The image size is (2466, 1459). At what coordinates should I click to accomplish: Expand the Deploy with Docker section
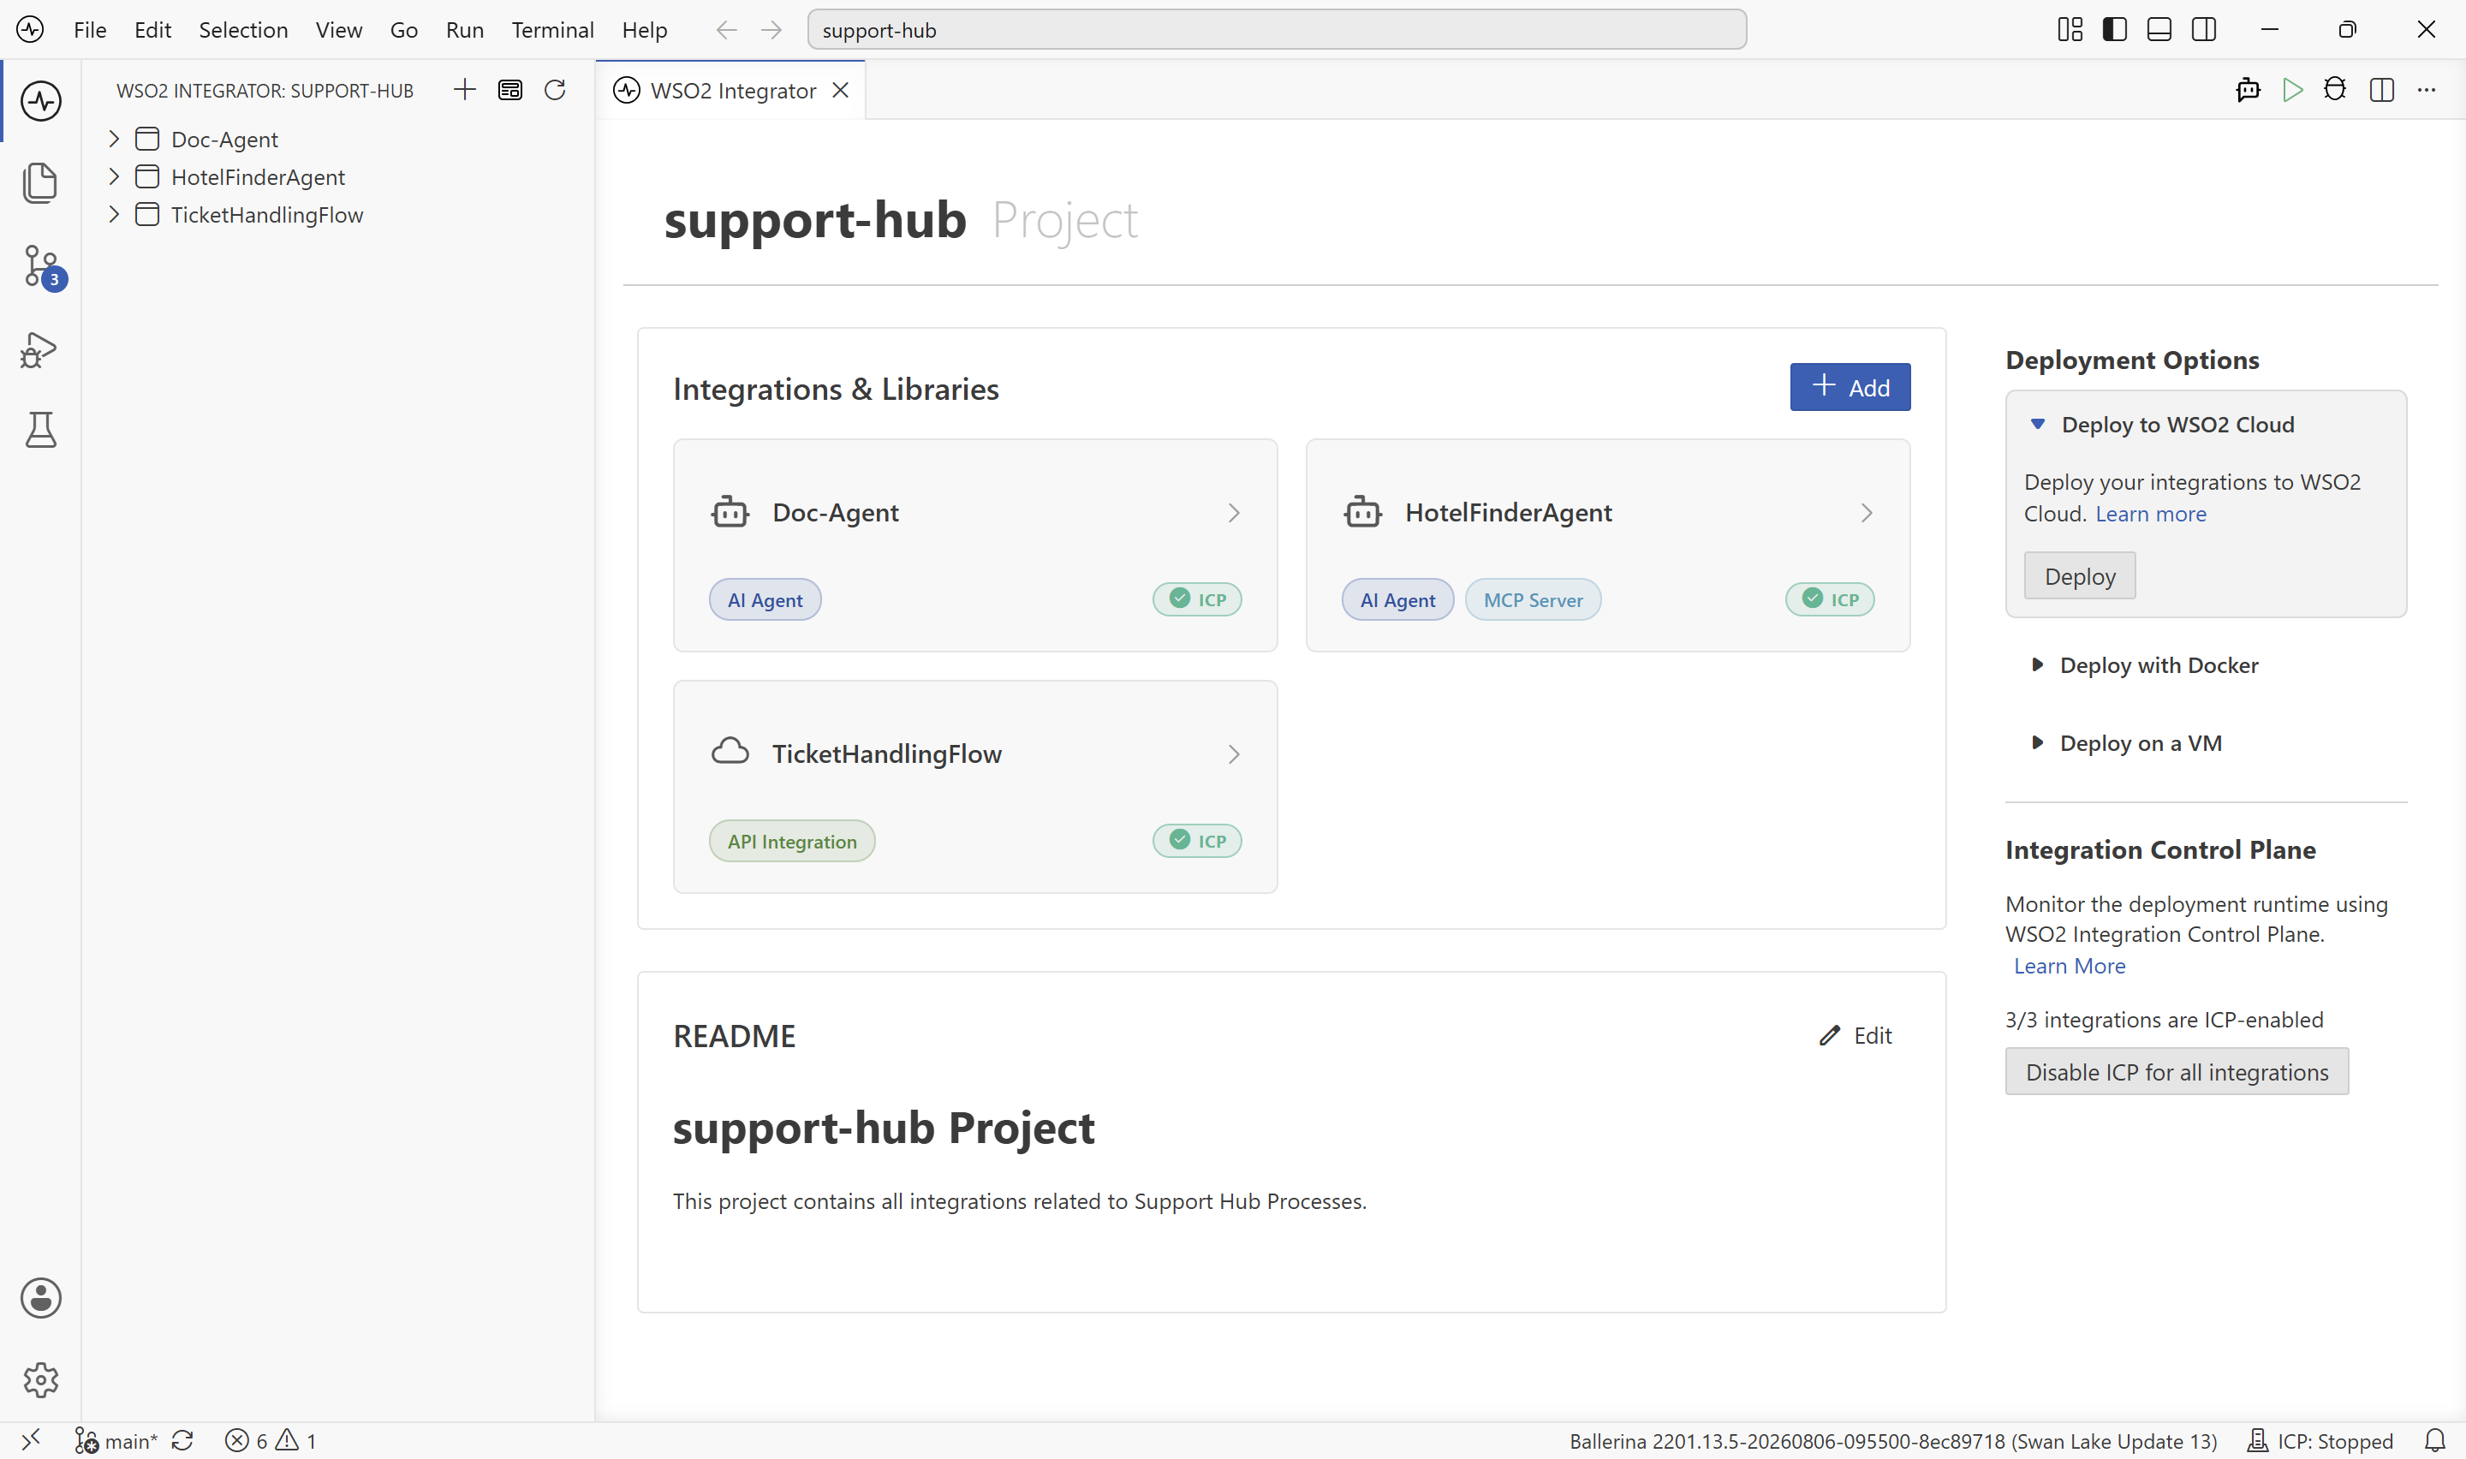(x=2039, y=665)
